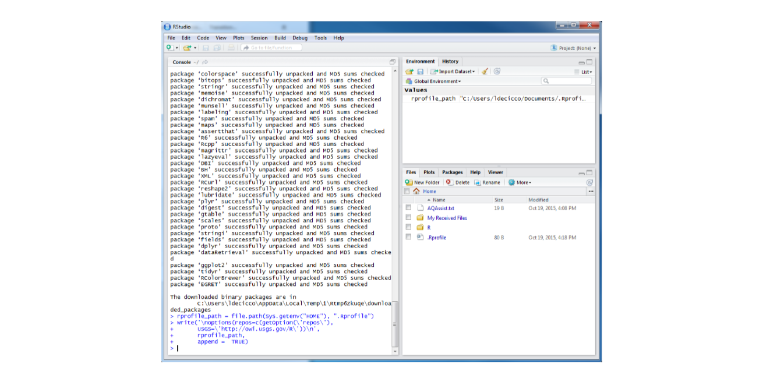The image size is (770, 385).
Task: Expand the More menu in Files pane
Action: point(518,182)
